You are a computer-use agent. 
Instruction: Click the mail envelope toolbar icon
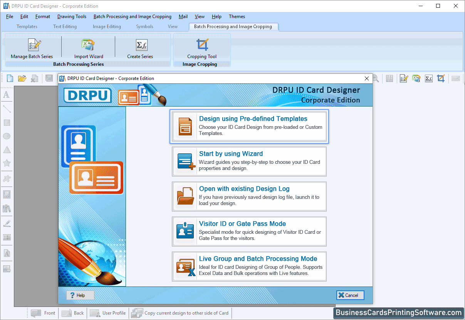point(456,78)
